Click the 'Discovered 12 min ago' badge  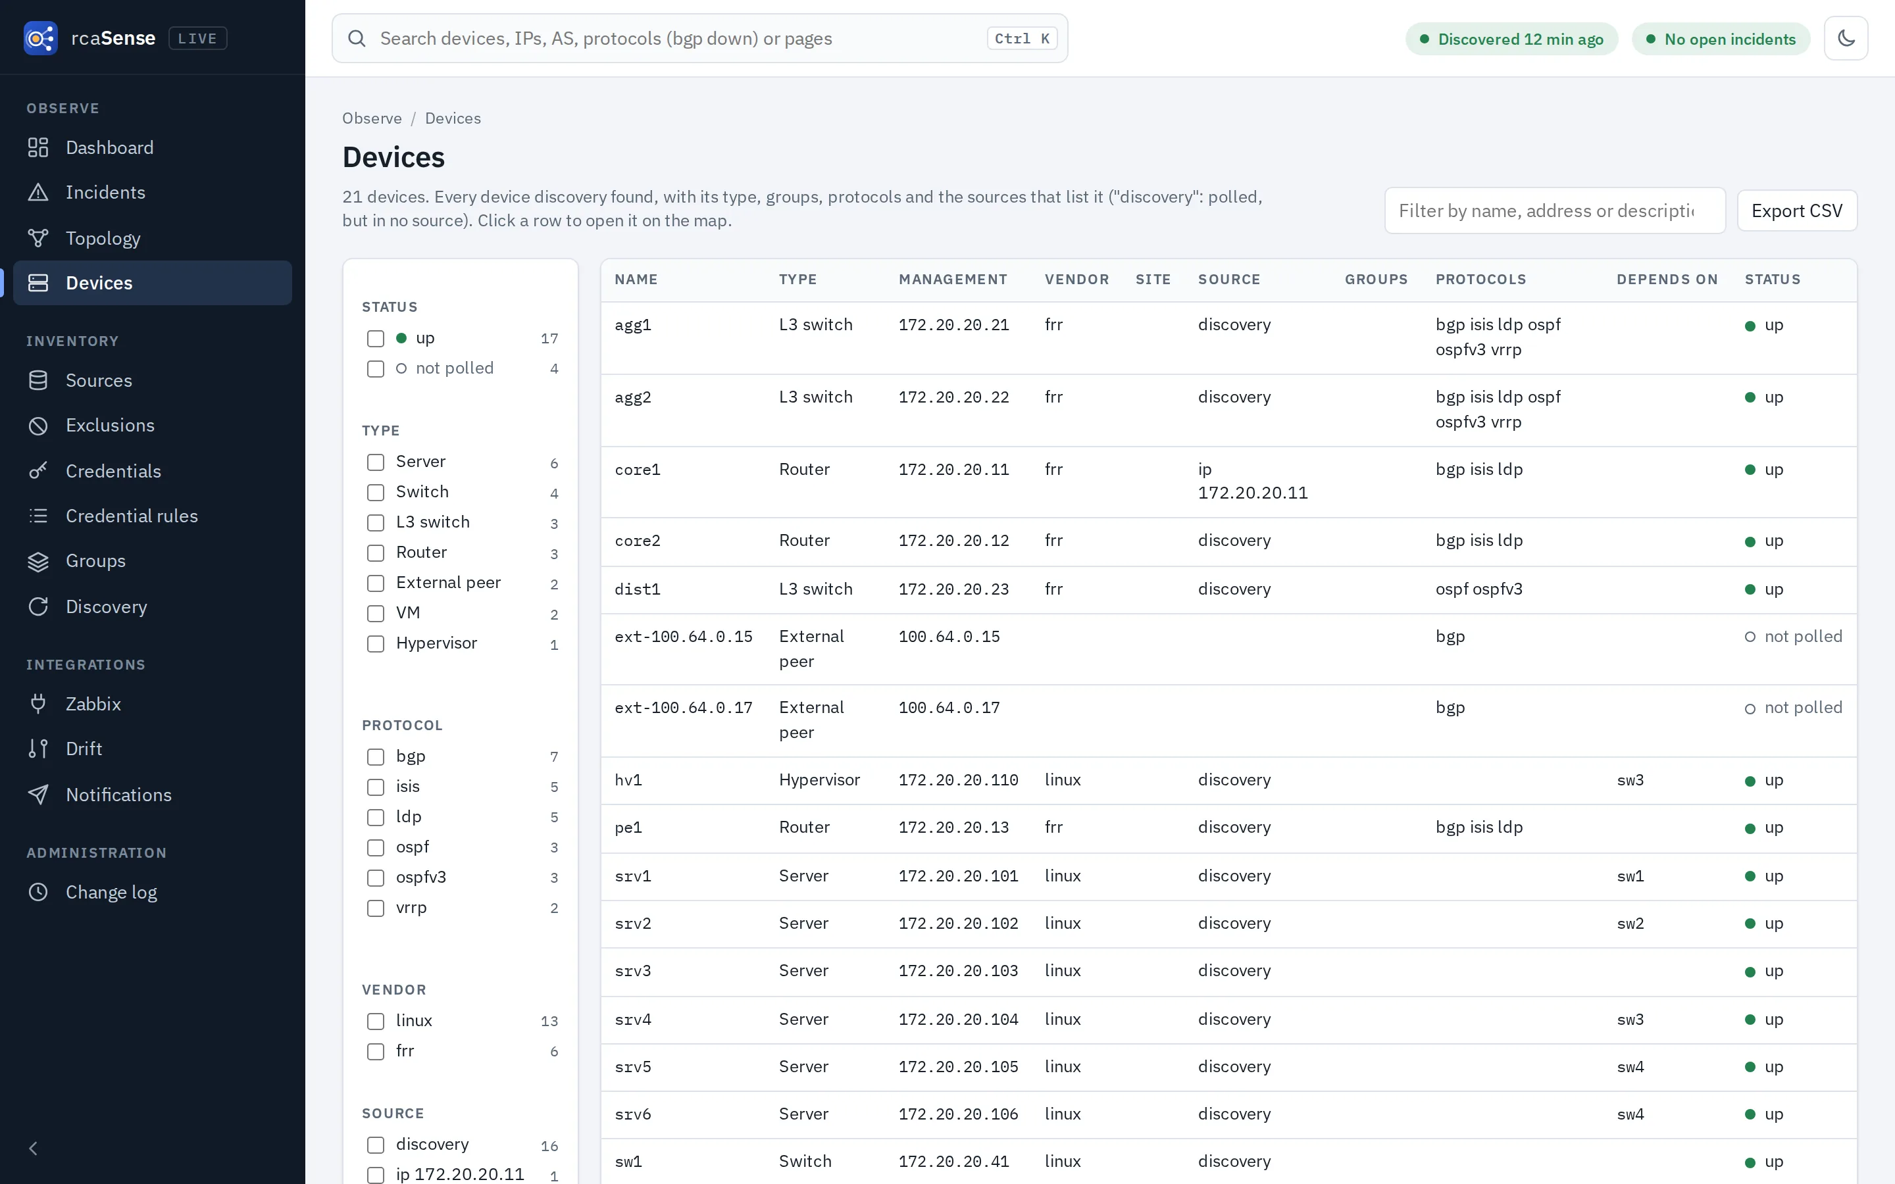click(x=1511, y=38)
